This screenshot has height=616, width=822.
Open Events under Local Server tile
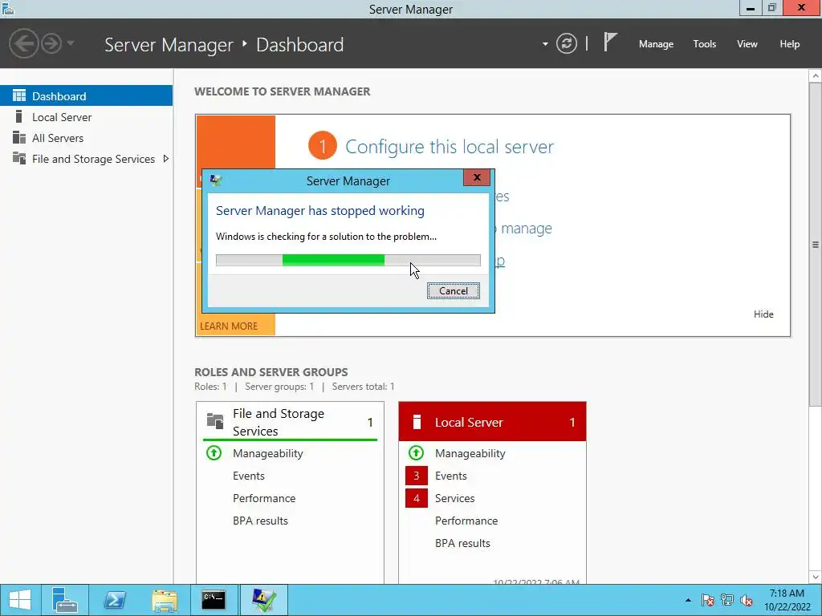(451, 476)
